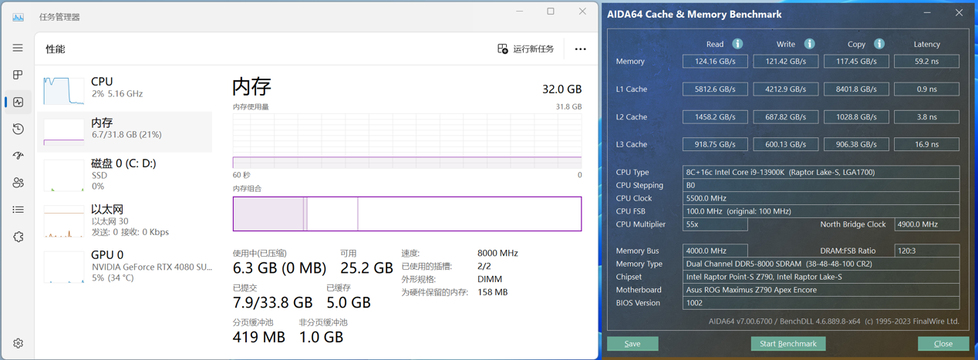Open the Processes page icon in sidebar

point(18,75)
